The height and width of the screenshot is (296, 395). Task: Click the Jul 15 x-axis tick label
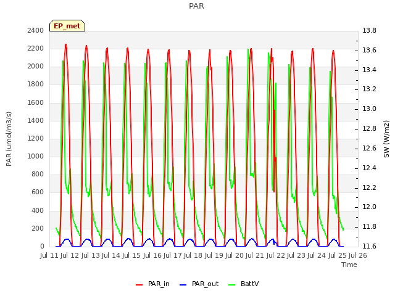tap(131, 255)
